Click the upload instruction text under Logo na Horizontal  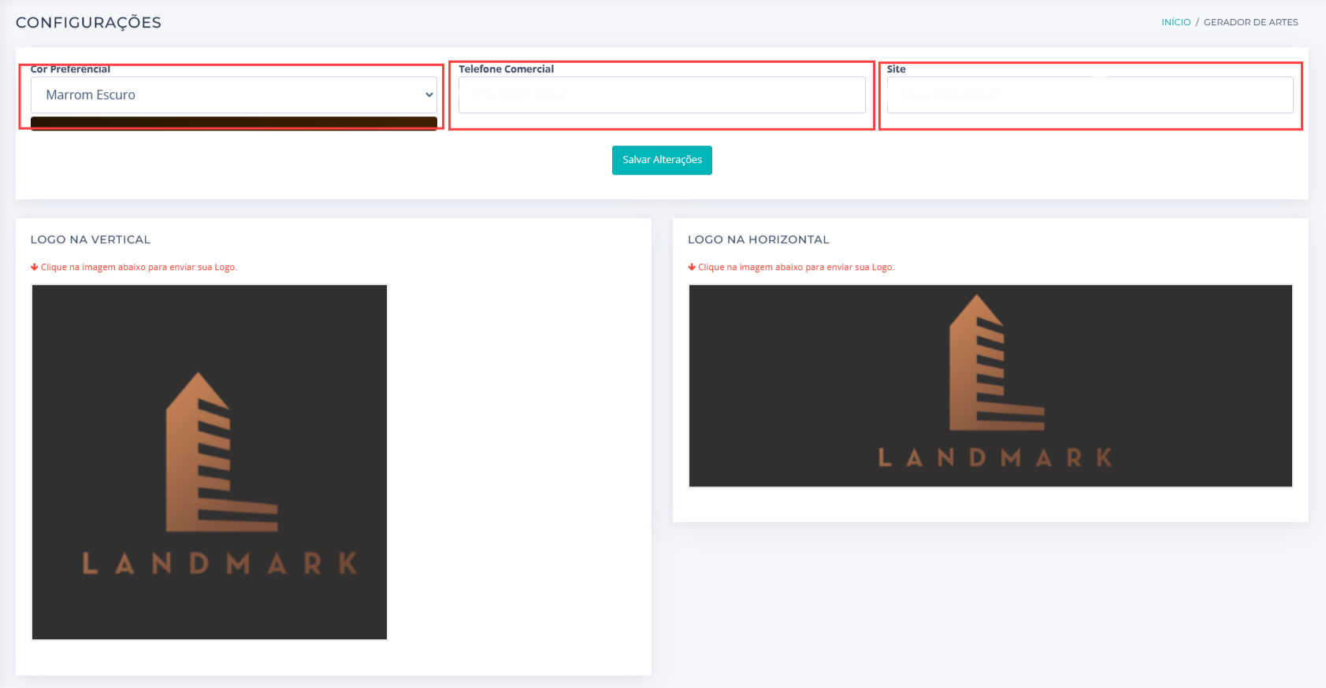(796, 268)
